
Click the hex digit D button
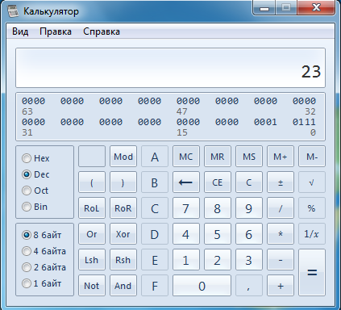155,234
